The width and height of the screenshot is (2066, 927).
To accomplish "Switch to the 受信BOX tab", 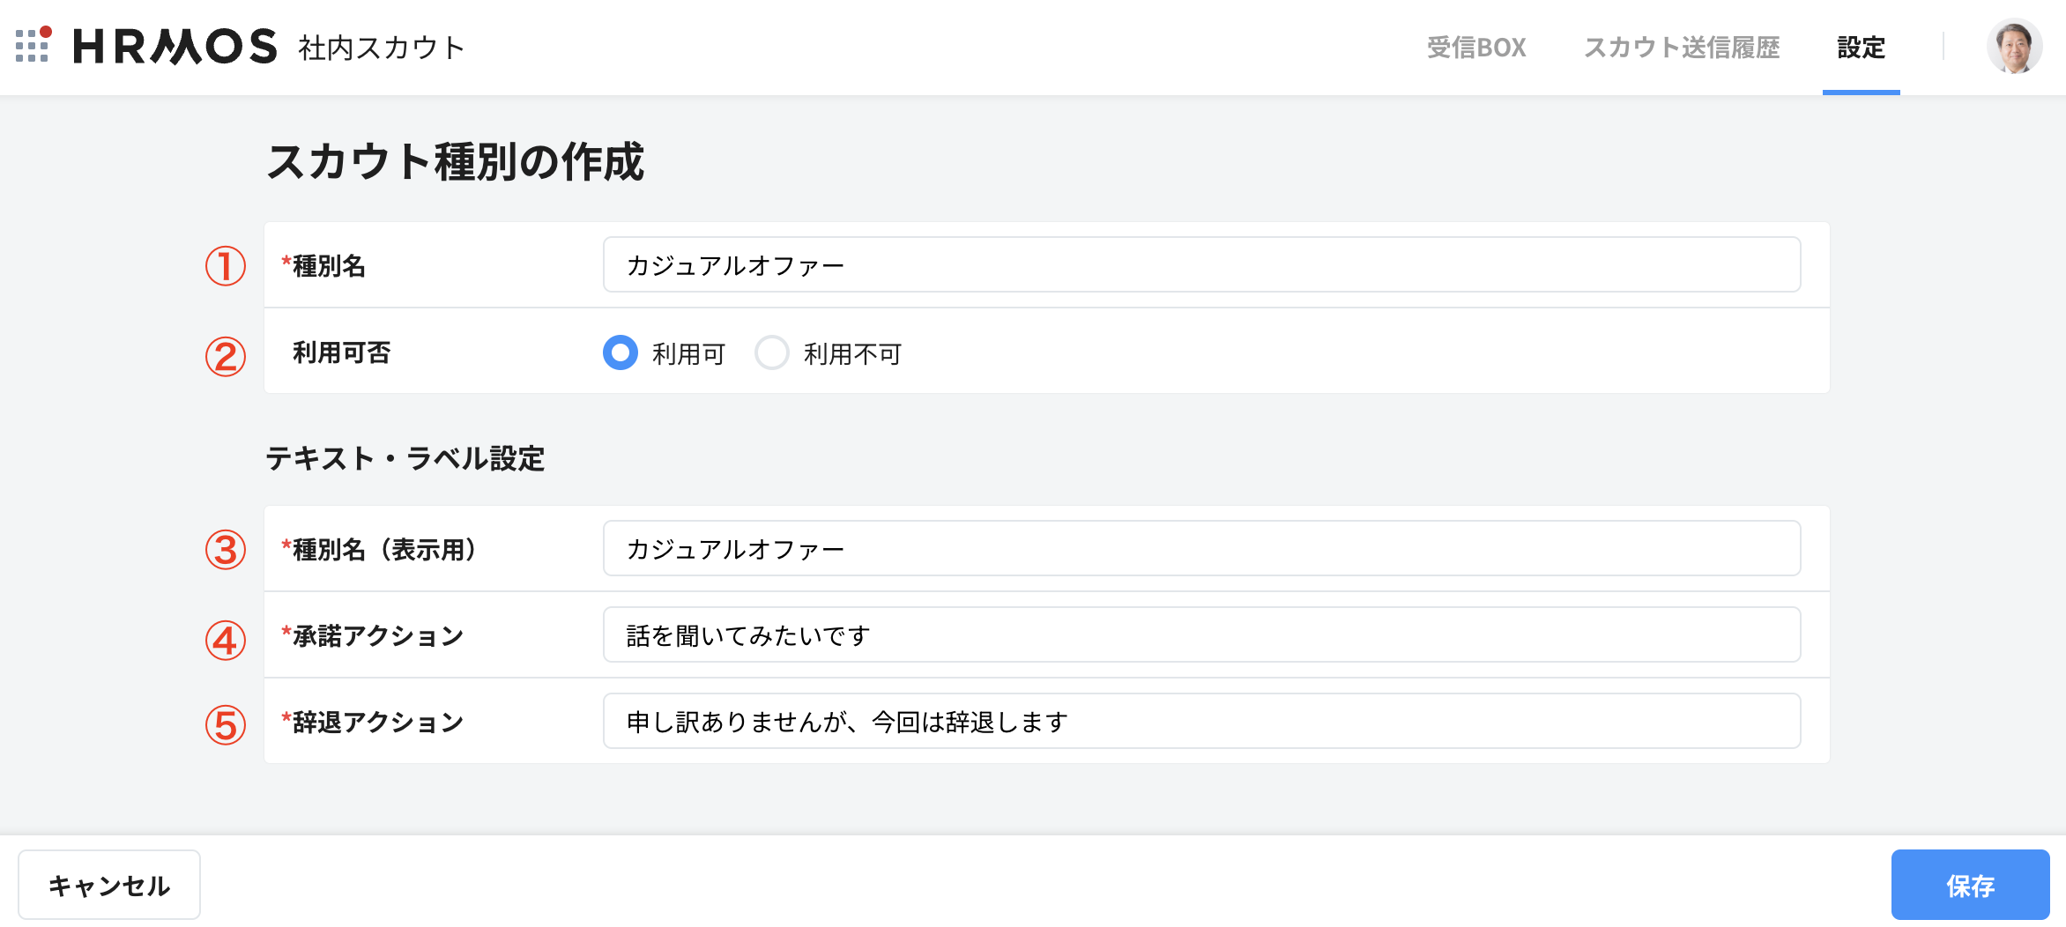I will (x=1476, y=48).
